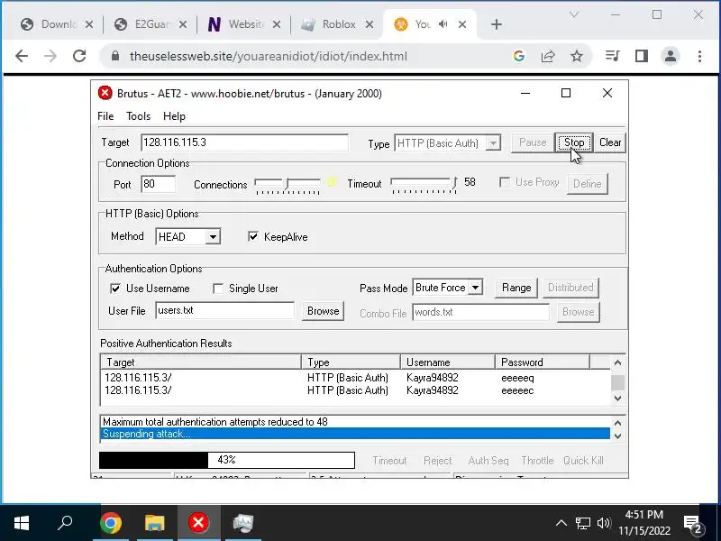Close the E2Guardian tab
This screenshot has width=721, height=541.
[183, 24]
